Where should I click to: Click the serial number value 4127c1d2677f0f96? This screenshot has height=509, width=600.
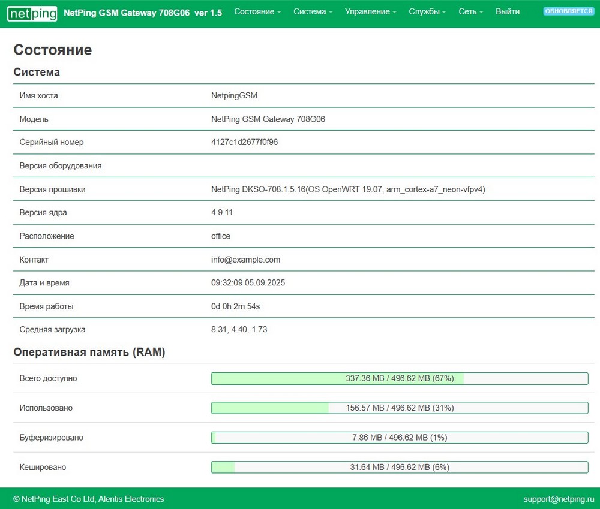coord(244,143)
